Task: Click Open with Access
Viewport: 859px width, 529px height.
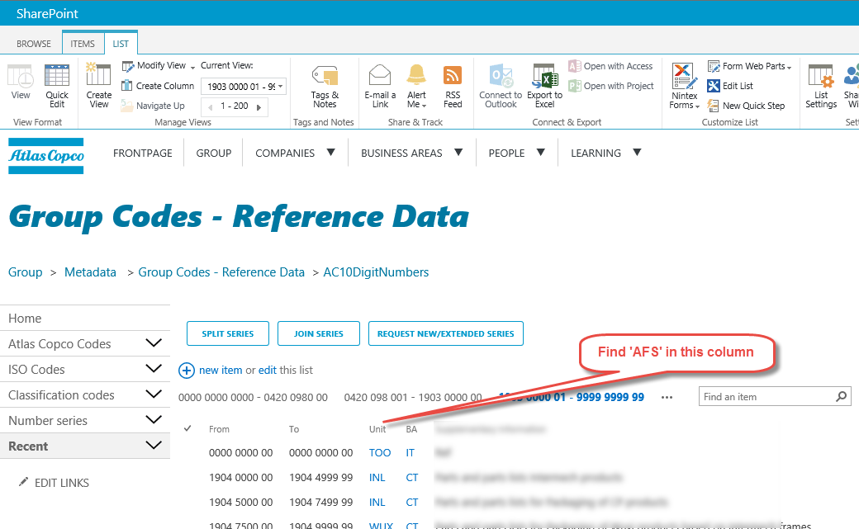Action: [x=611, y=66]
